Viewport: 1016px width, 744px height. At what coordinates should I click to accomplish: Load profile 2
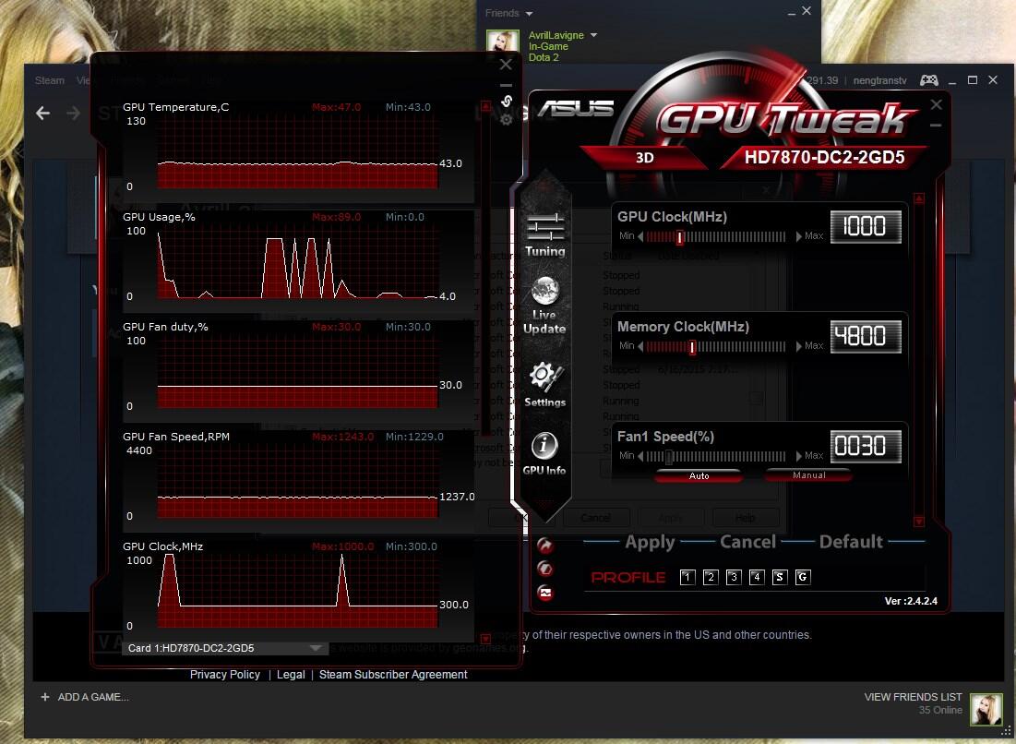click(711, 577)
